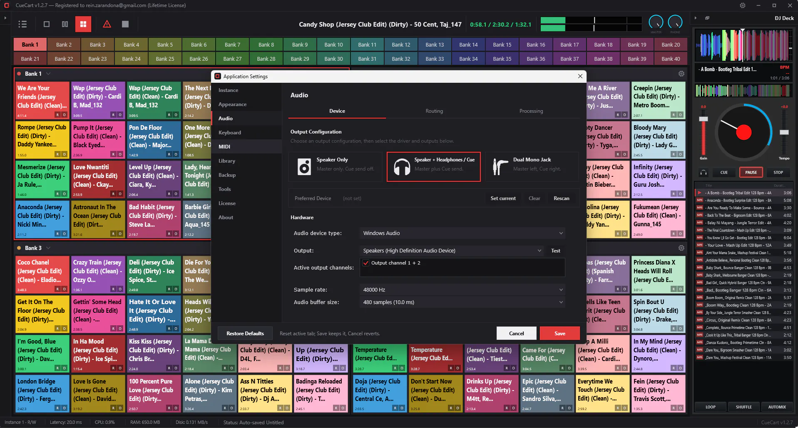Open the Audio buffer size dropdown
798x428 pixels.
point(462,302)
